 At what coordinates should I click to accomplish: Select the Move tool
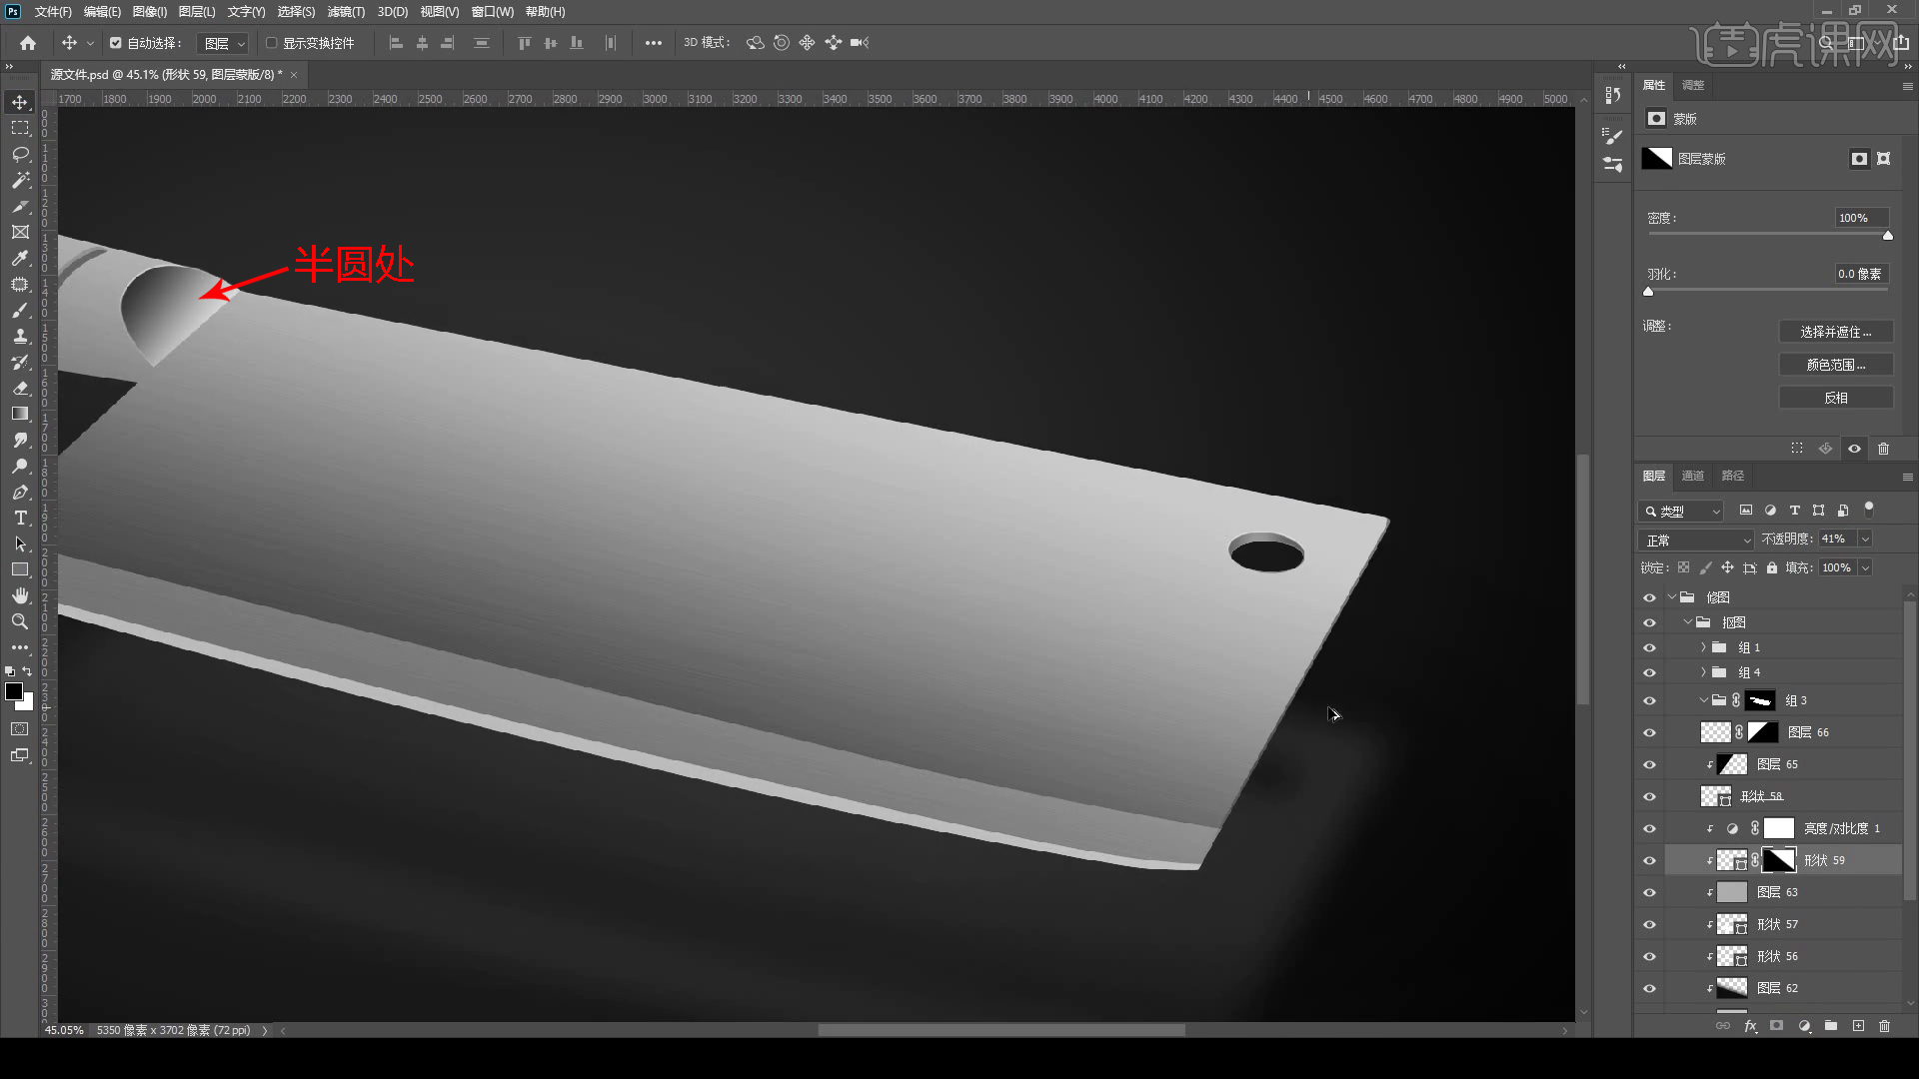(x=20, y=102)
